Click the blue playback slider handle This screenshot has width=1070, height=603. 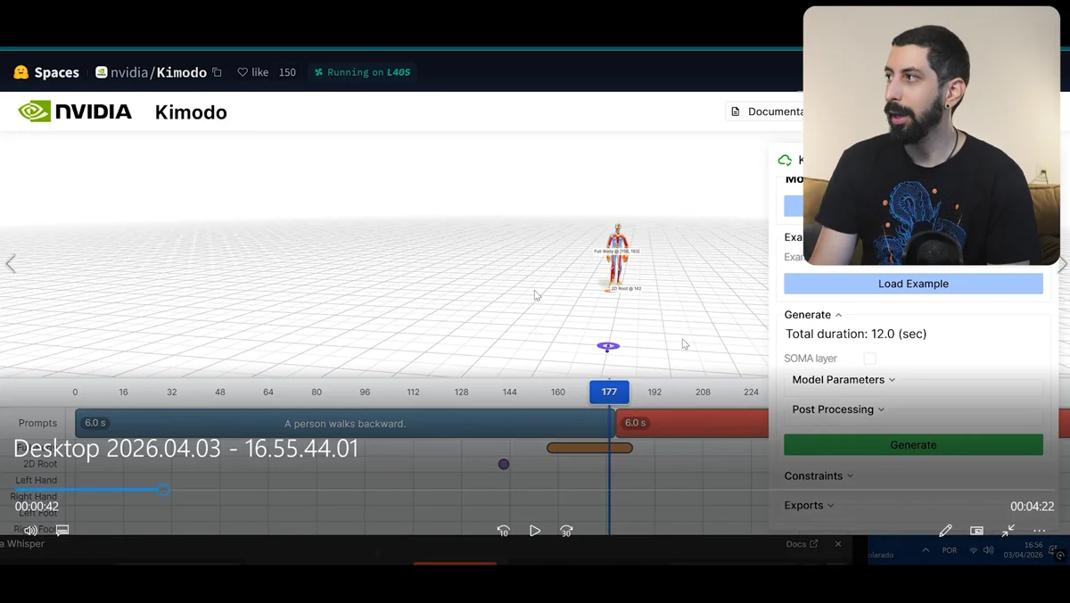[x=163, y=489]
